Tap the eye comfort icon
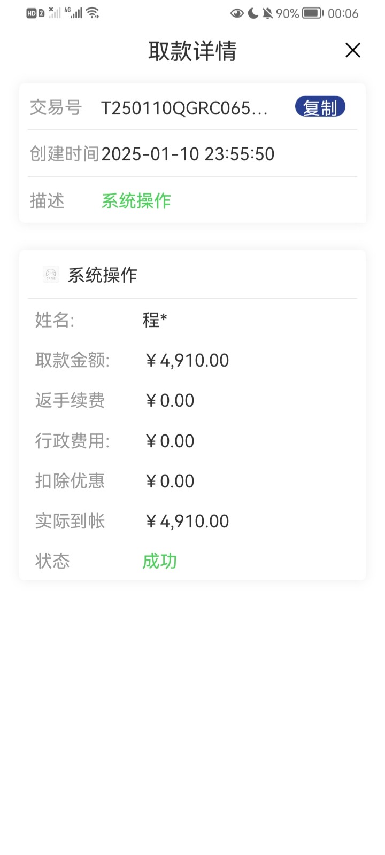385x855 pixels. point(236,13)
